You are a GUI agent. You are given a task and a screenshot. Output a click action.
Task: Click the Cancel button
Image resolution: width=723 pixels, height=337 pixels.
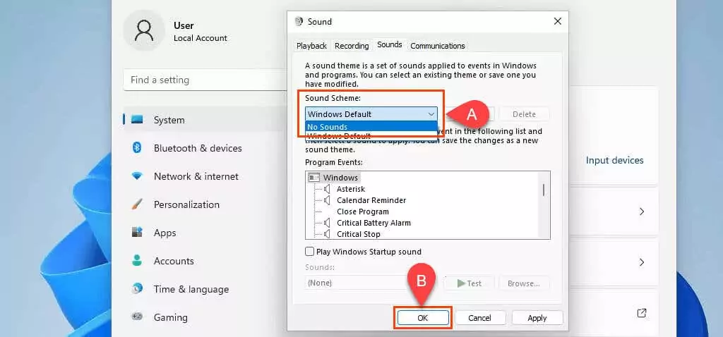pyautogui.click(x=480, y=318)
